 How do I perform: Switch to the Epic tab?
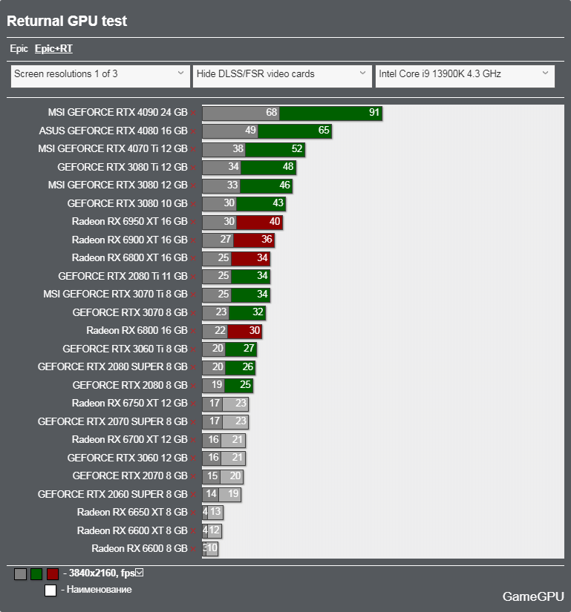[19, 49]
